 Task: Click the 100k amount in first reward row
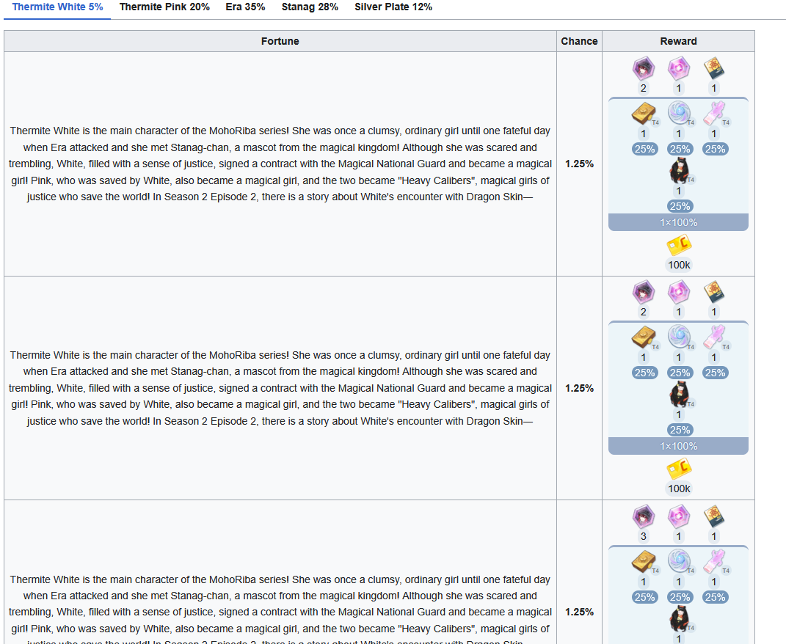coord(679,265)
